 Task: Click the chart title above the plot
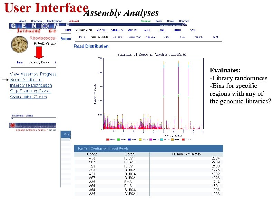152,54
